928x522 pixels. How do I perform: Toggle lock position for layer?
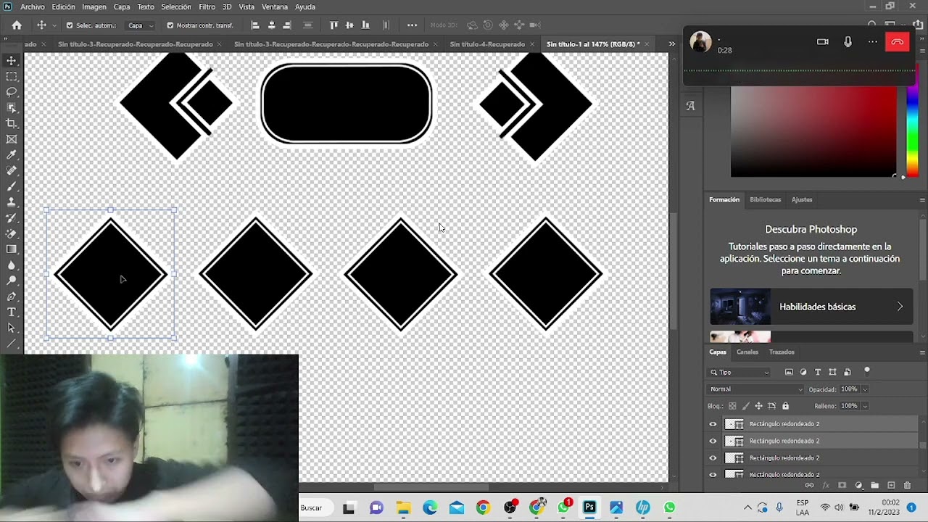(758, 406)
